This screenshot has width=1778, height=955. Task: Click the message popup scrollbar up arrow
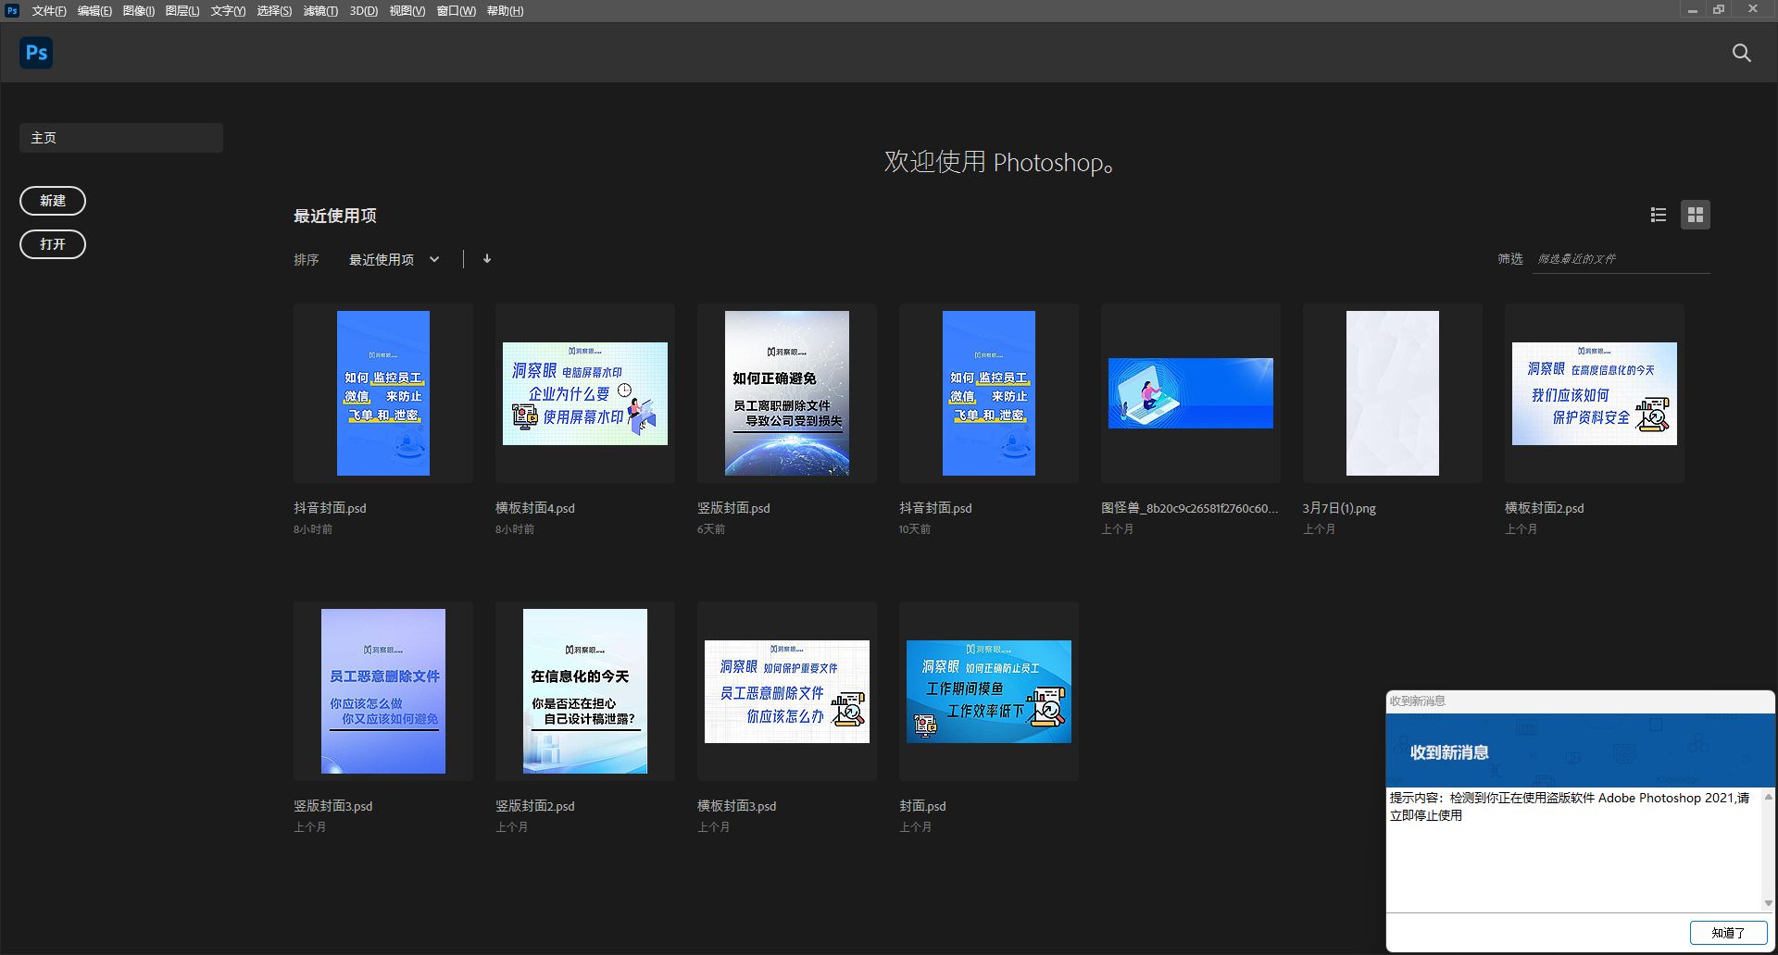click(x=1768, y=796)
